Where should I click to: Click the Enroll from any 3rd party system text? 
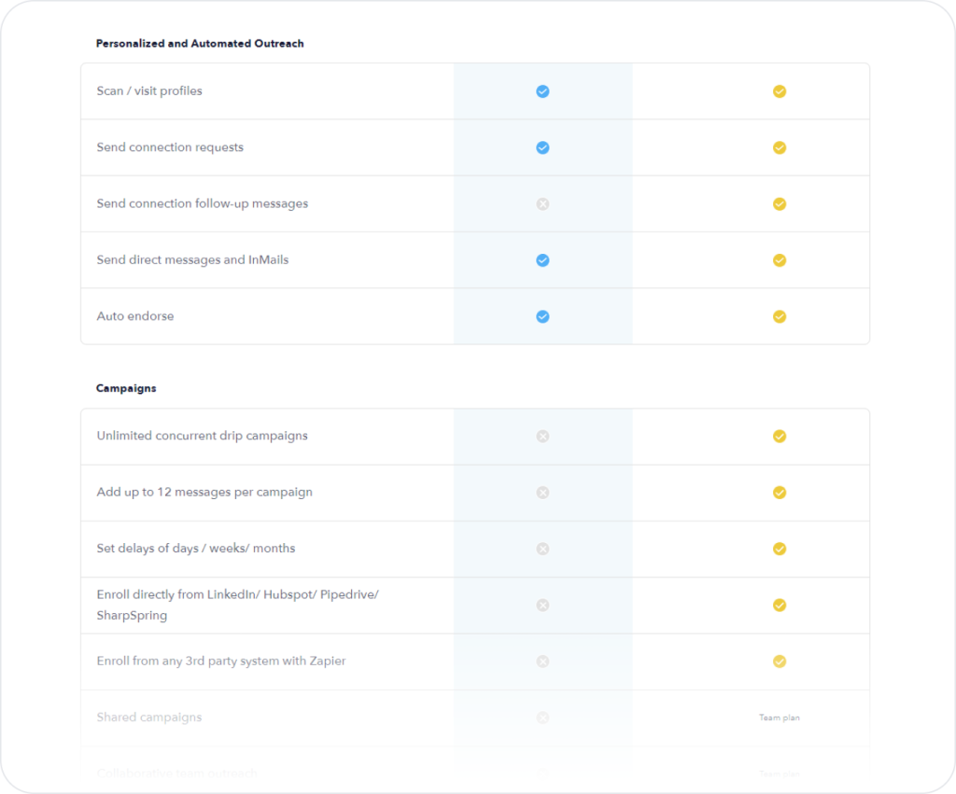221,662
